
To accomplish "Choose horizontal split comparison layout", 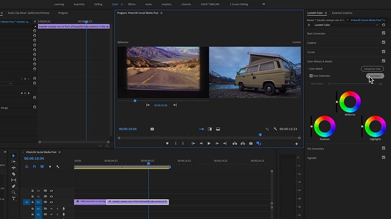I will click(218, 129).
